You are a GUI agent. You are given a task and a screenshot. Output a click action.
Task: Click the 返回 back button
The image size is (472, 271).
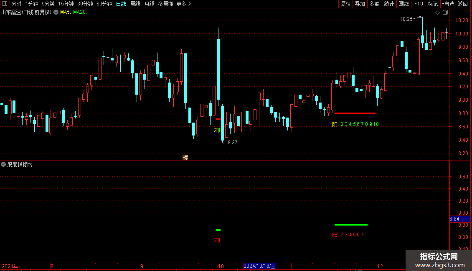pos(463,4)
